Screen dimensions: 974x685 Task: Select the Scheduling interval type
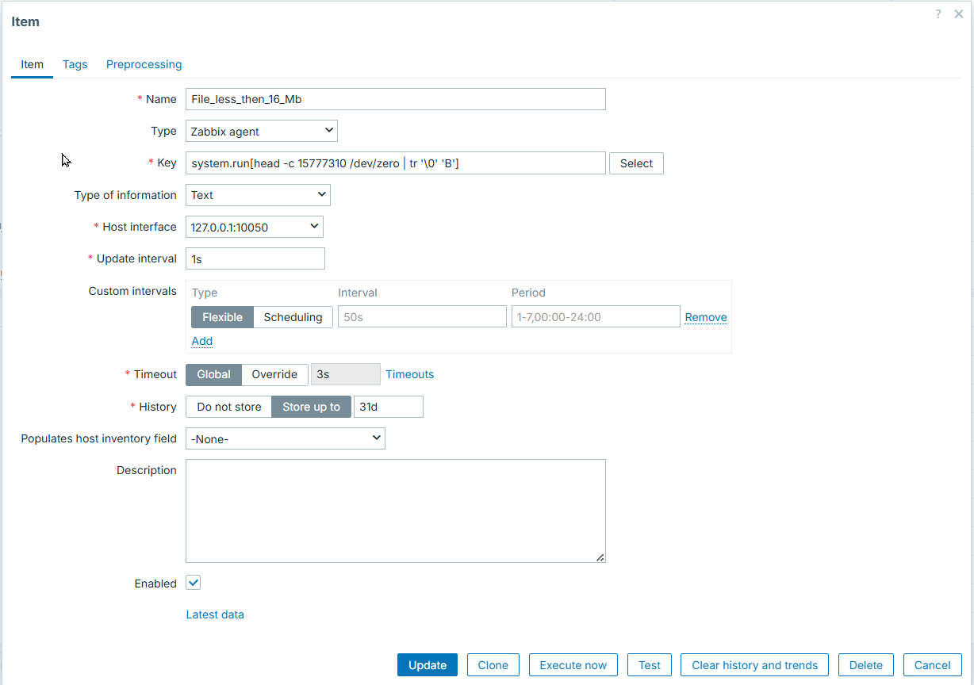(293, 317)
